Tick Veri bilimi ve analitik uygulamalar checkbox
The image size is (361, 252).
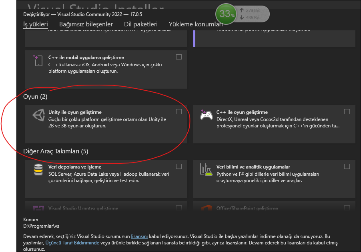(x=347, y=166)
